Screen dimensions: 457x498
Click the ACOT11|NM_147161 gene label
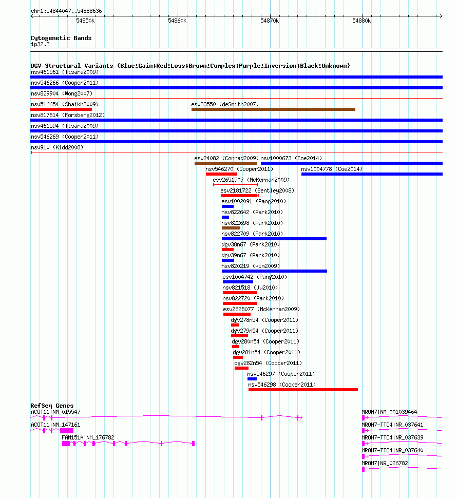[x=55, y=425]
